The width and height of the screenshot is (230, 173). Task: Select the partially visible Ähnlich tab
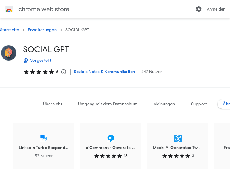pos(224,104)
